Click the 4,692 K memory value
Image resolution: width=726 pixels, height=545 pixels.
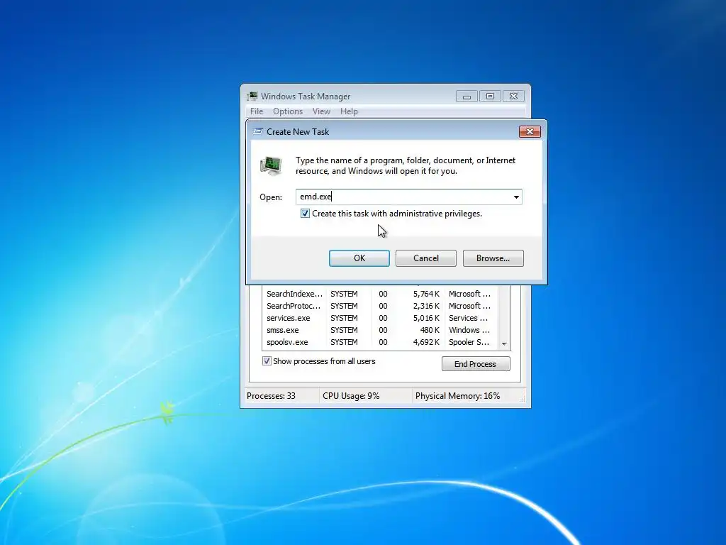click(426, 342)
